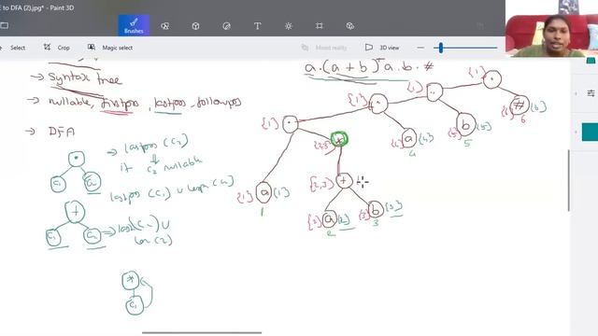This screenshot has height=336, width=598.
Task: Open Mixed reality view
Action: pyautogui.click(x=324, y=48)
